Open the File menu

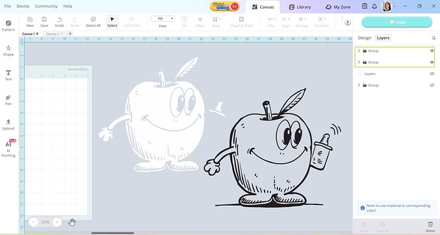[8, 6]
